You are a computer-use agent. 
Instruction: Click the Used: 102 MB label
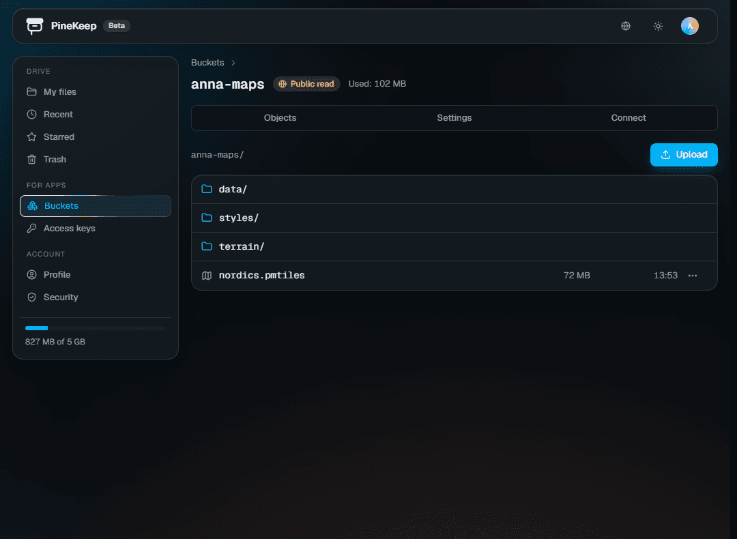click(x=377, y=84)
